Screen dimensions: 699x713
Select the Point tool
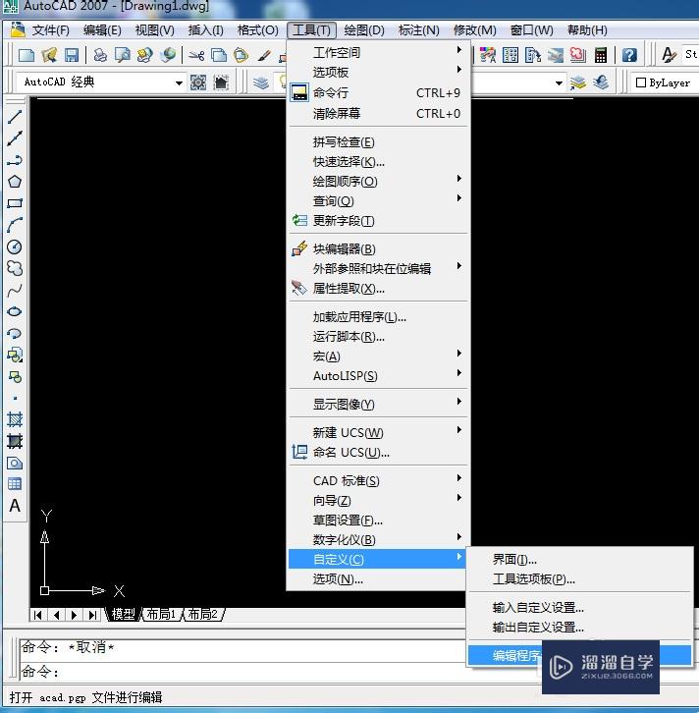coord(15,399)
